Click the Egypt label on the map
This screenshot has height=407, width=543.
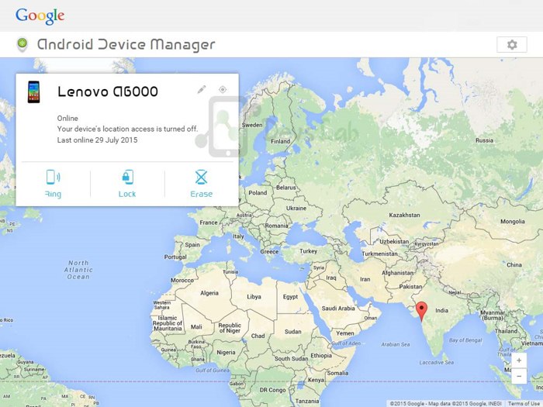click(290, 297)
